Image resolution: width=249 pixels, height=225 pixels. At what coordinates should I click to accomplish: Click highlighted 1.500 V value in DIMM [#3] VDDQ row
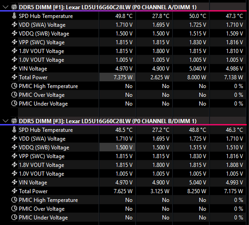[x=124, y=148]
